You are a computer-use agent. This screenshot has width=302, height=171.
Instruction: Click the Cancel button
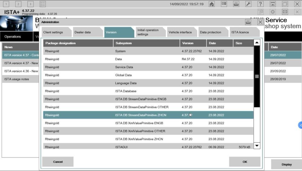pos(58,162)
